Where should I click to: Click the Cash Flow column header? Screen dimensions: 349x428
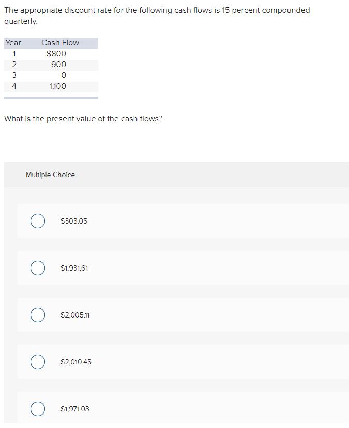60,43
